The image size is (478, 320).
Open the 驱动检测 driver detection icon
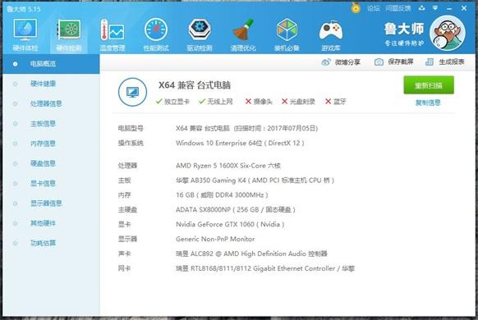[200, 34]
